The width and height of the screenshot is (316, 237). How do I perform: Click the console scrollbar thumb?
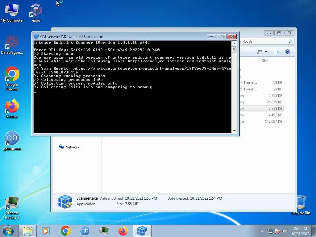(x=234, y=49)
